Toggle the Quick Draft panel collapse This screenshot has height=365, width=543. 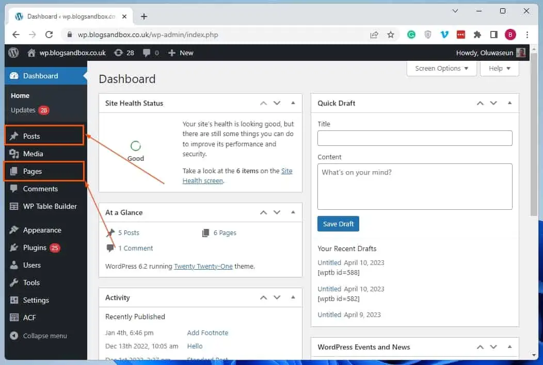click(509, 103)
